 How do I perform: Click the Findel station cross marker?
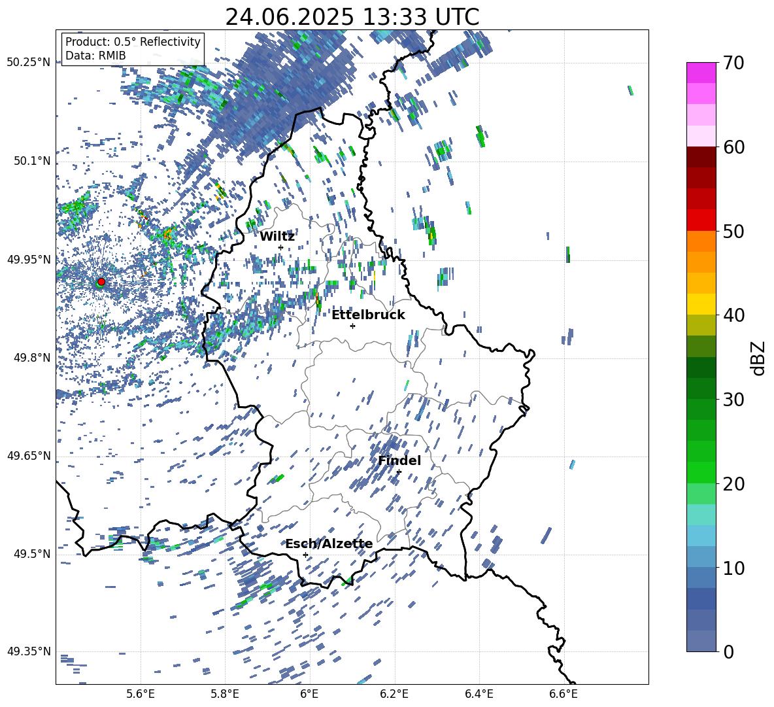click(x=399, y=472)
